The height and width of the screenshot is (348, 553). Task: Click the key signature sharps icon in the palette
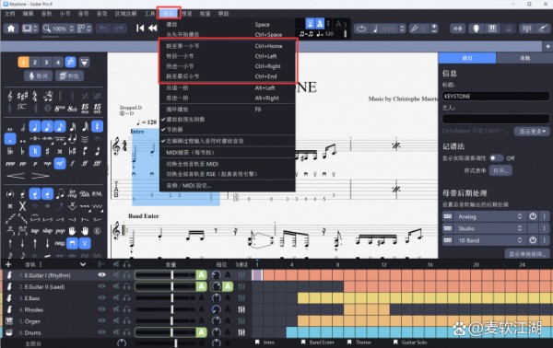[x=22, y=96]
